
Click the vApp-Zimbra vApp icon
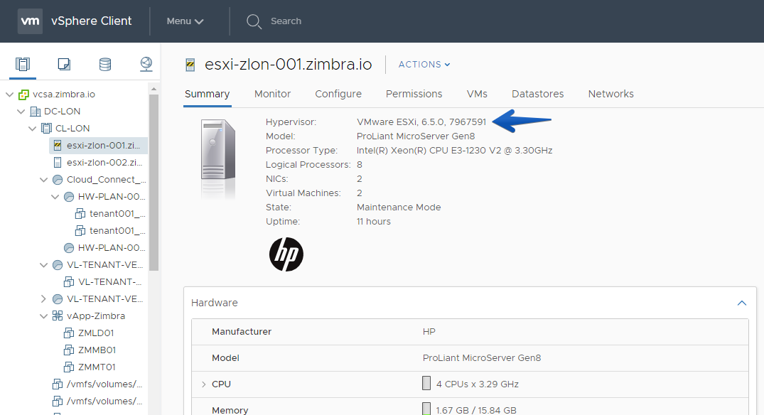click(x=58, y=316)
